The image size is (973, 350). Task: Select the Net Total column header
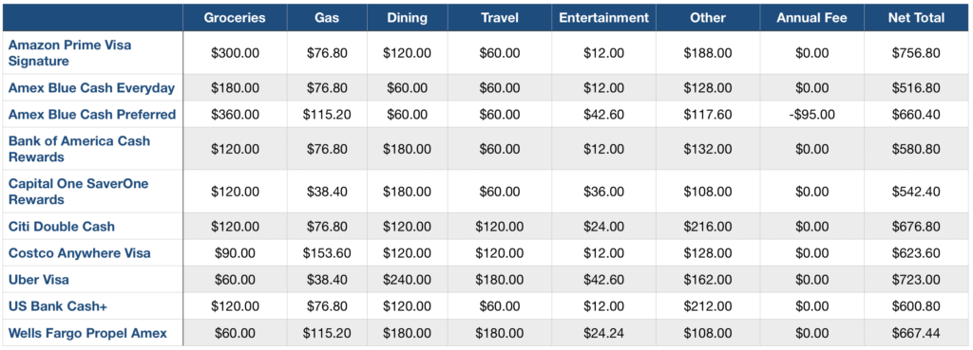916,18
